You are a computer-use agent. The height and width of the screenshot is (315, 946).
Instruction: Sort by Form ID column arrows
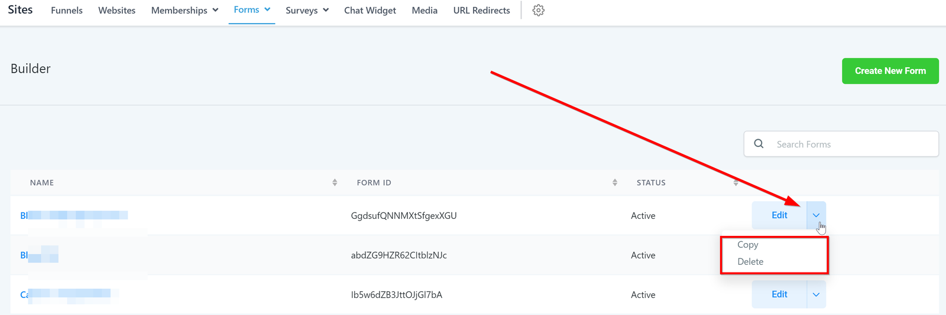click(615, 183)
